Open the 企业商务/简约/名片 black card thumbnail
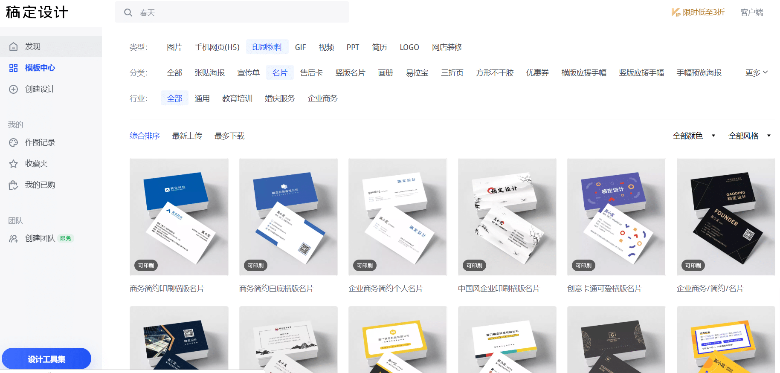Viewport: 780px width, 373px height. point(726,217)
